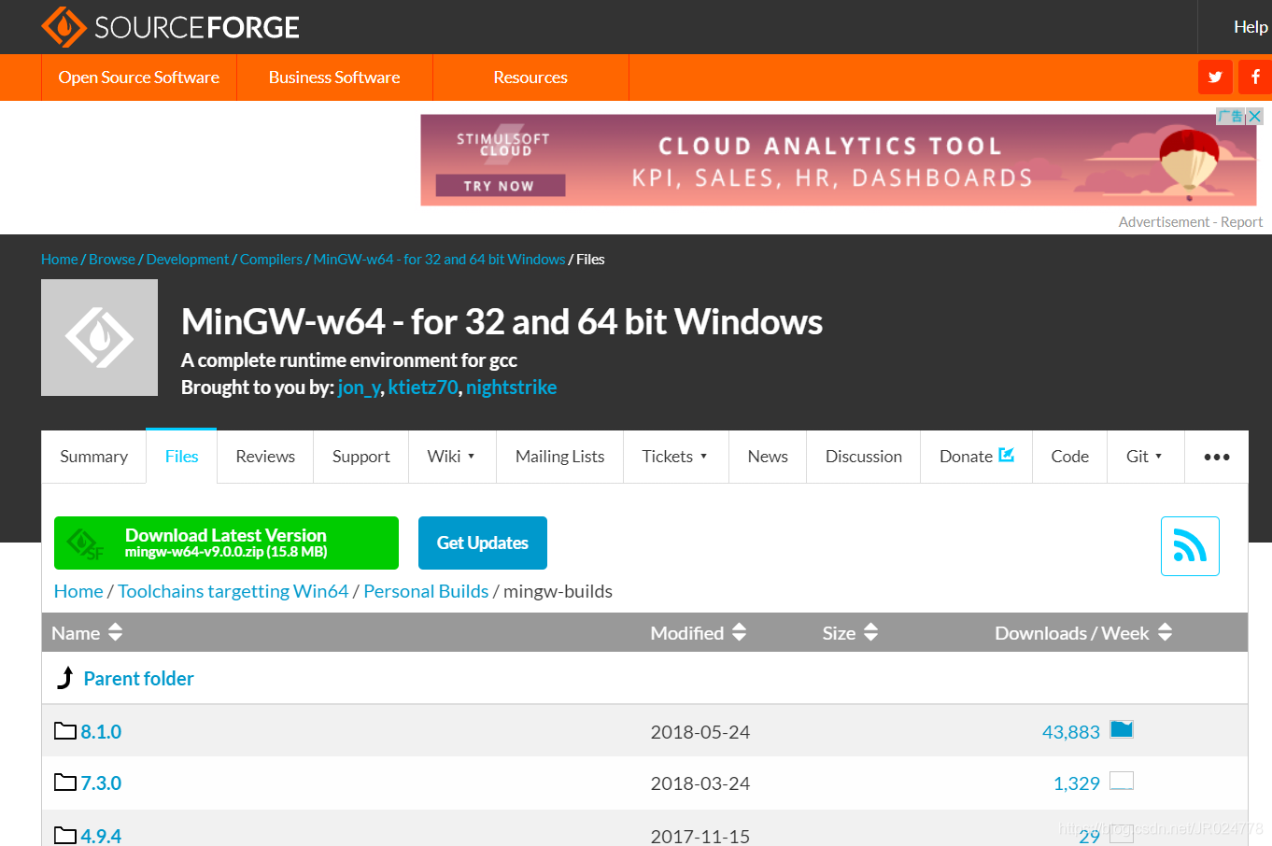Click the 2018-03-24 modified date
Screen dimensions: 1272x846
pyautogui.click(x=700, y=783)
